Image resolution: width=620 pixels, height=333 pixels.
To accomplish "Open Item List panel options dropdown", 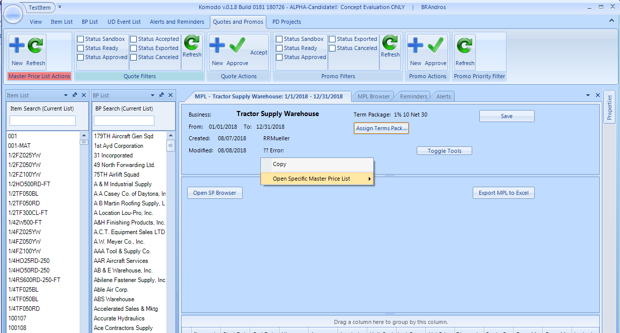I will [66, 95].
